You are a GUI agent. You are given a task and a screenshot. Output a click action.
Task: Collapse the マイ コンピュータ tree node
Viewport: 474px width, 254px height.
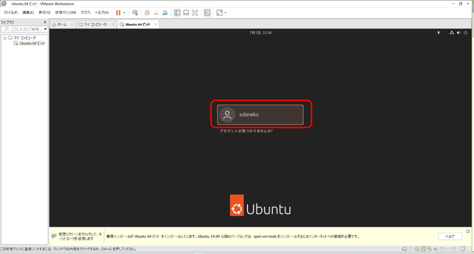[x=4, y=37]
